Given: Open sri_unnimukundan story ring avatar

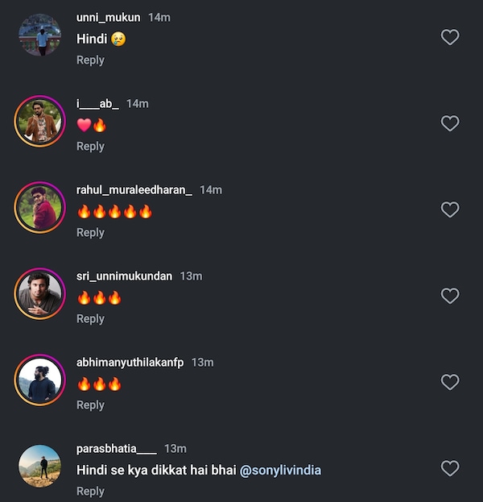Looking at the screenshot, I should [39, 294].
